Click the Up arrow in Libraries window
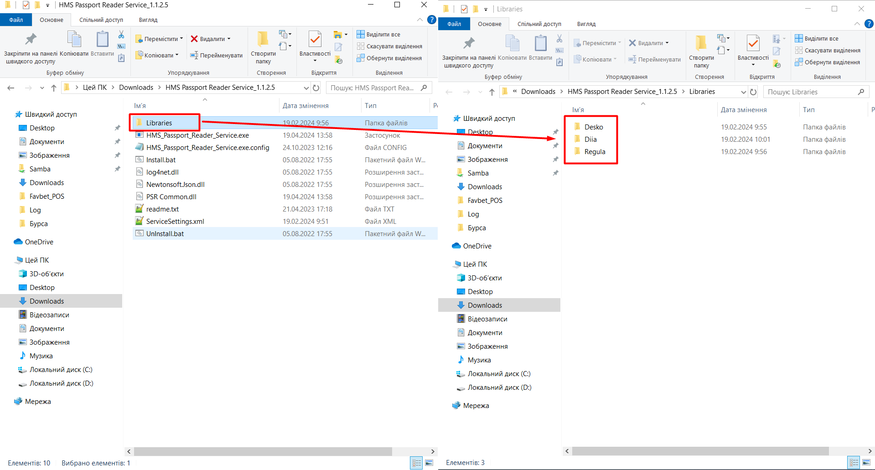Screen dimensions: 875x470 (x=492, y=92)
